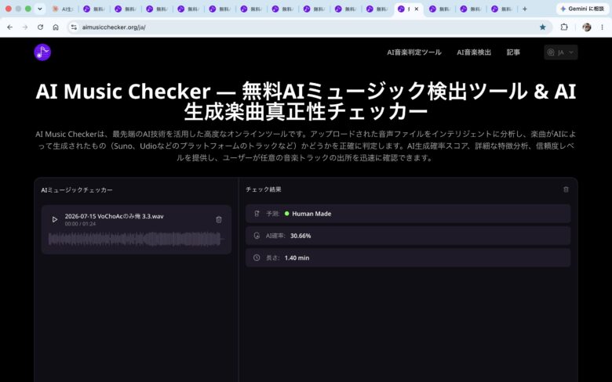Go to the browser home page
This screenshot has height=382, width=612.
(56, 27)
